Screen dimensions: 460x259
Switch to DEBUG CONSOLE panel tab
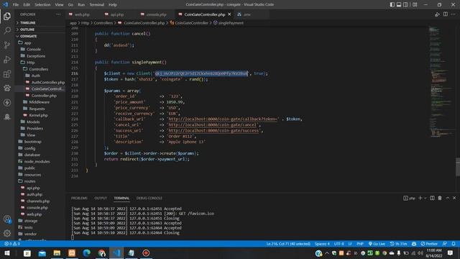(149, 198)
